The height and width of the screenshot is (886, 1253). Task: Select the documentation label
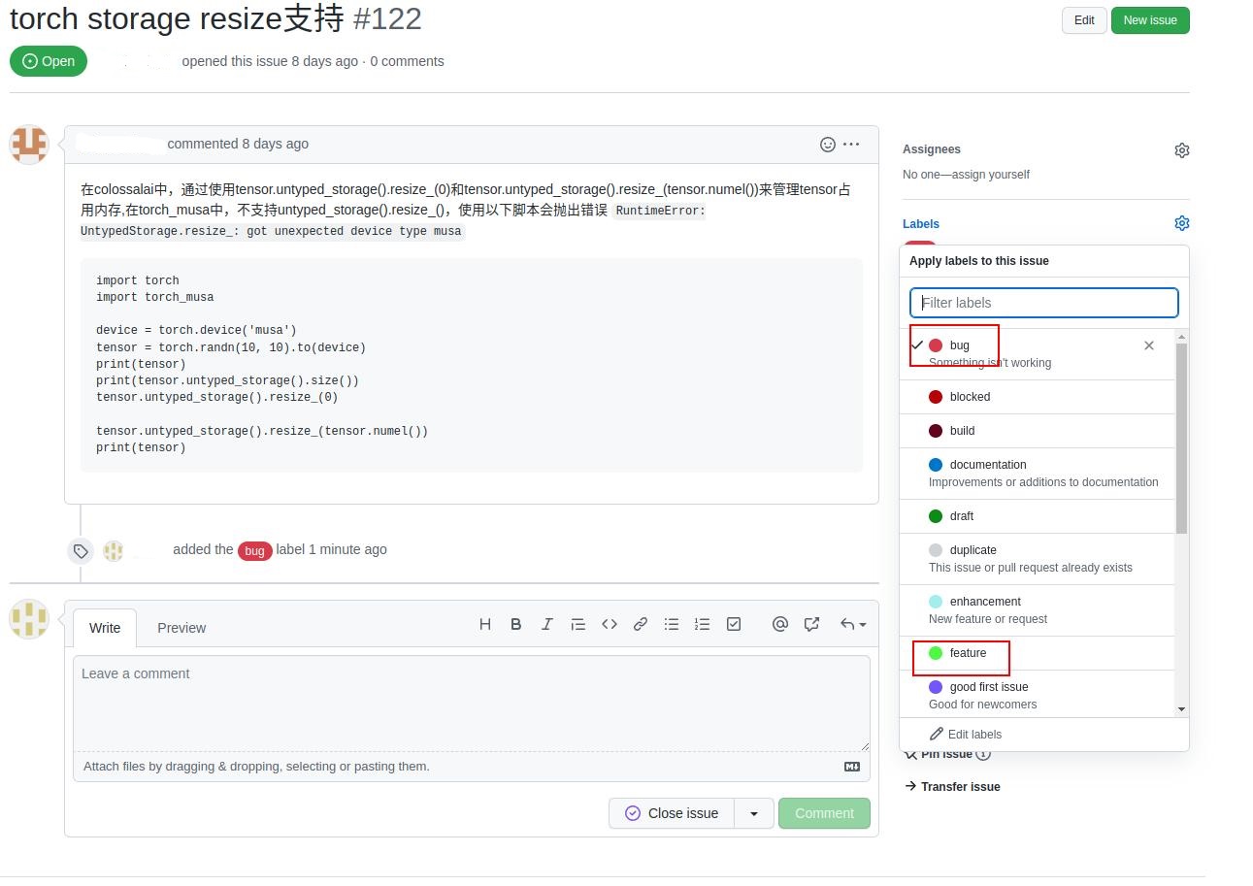coord(1037,474)
